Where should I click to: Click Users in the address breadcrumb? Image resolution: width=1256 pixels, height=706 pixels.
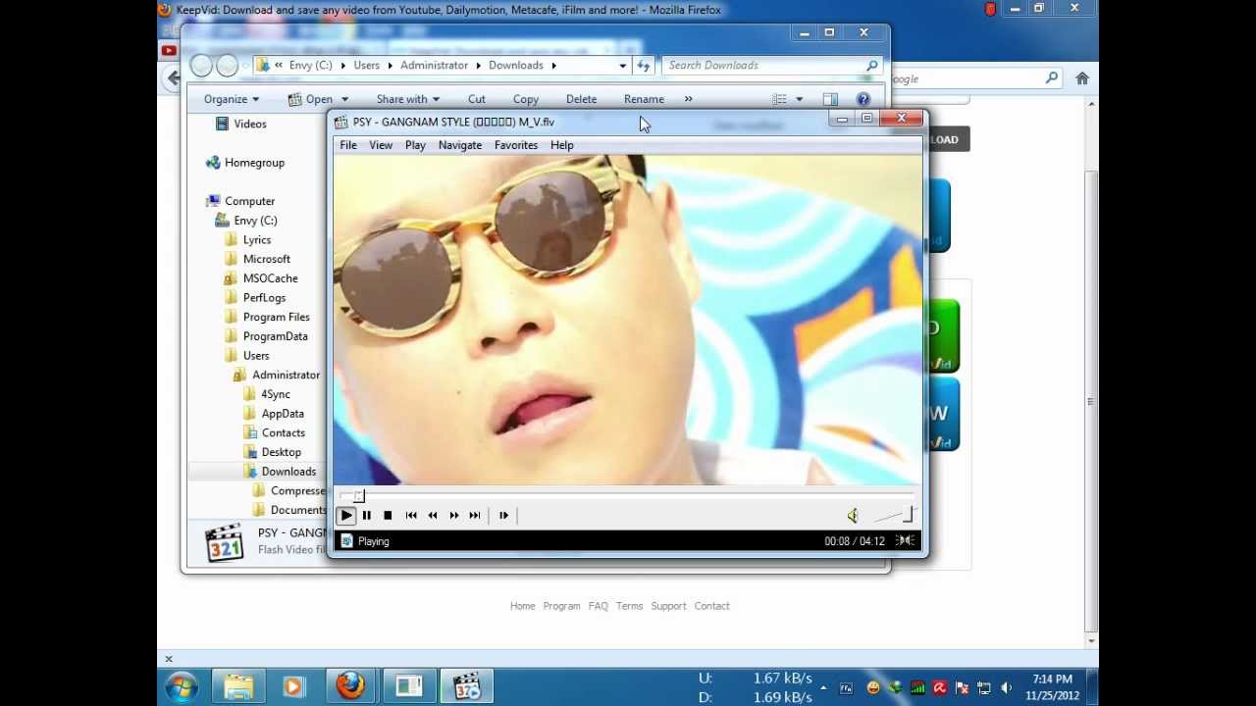pos(367,65)
